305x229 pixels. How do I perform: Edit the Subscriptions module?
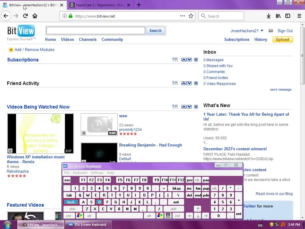point(175,59)
